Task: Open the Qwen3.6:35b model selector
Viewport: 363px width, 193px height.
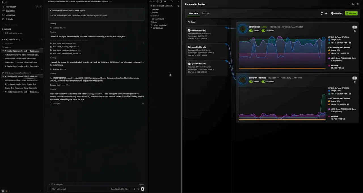Action: pos(119,189)
